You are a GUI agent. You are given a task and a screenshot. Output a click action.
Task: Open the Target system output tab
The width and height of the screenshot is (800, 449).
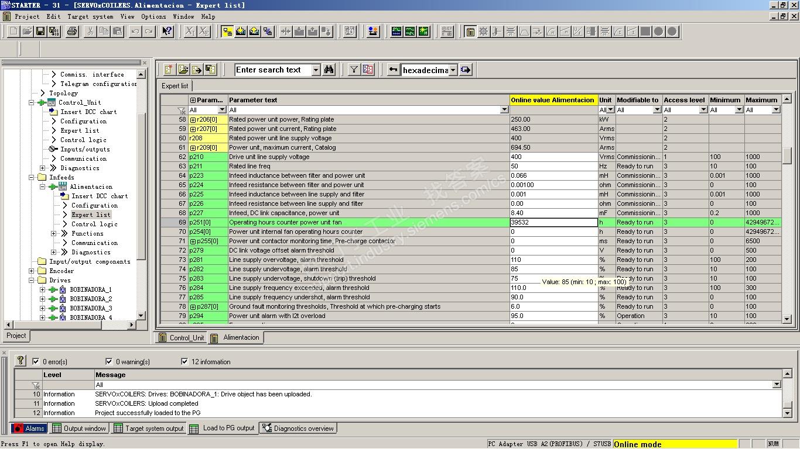(149, 428)
